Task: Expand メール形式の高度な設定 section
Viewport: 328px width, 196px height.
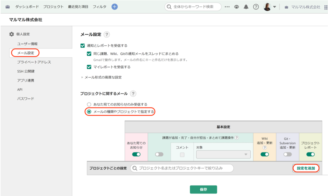Action: [x=101, y=77]
